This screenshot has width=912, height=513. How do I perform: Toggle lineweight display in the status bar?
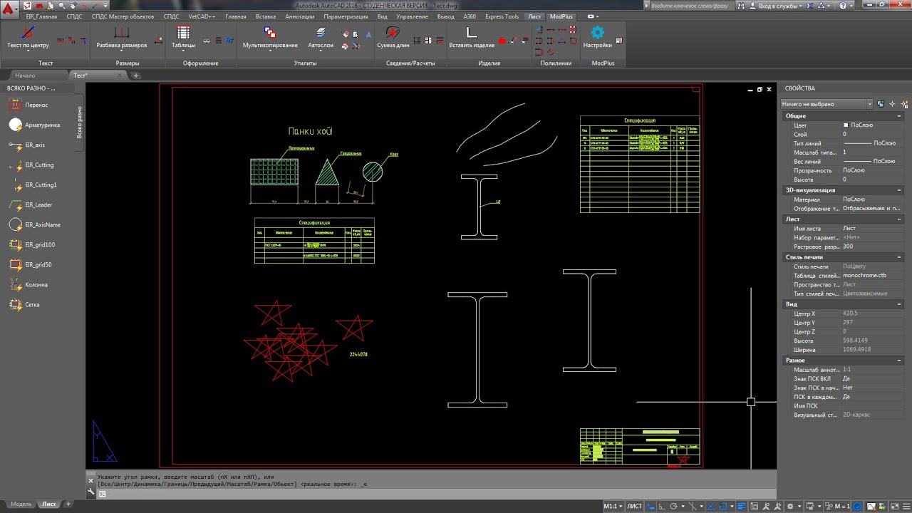[742, 506]
